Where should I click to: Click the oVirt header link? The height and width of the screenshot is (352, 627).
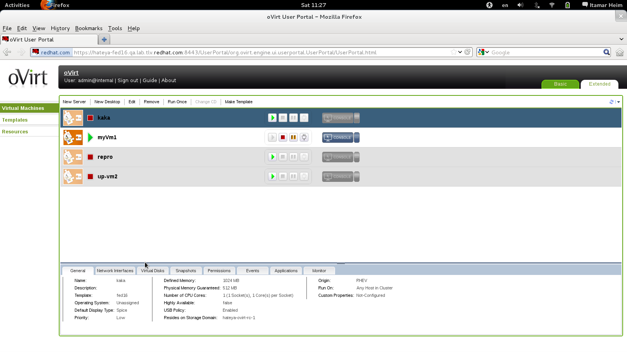coord(71,73)
